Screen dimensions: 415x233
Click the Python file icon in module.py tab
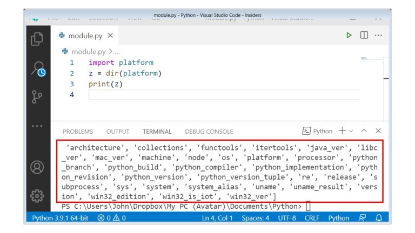[x=62, y=36]
